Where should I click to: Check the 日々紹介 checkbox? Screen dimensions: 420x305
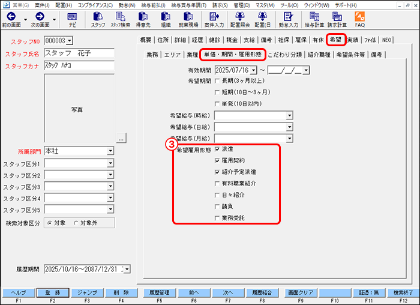click(x=217, y=195)
